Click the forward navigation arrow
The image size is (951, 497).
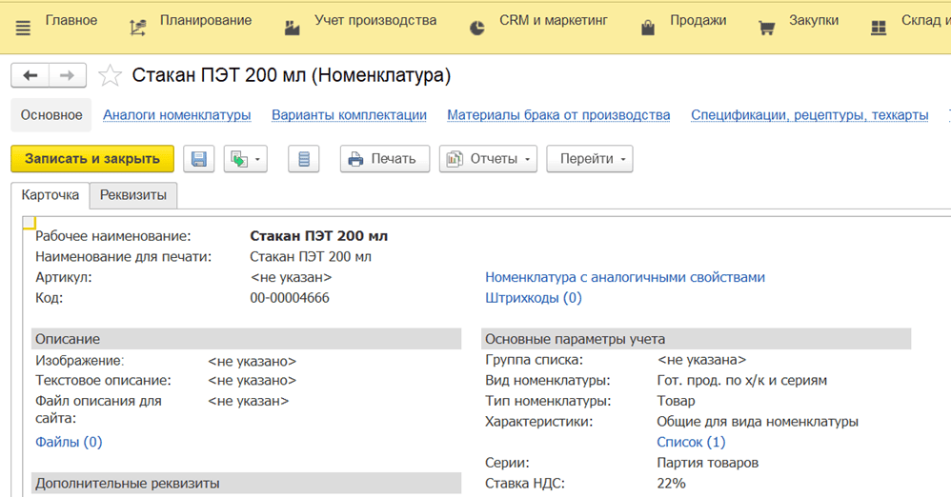(x=67, y=76)
